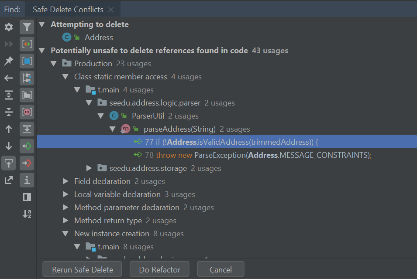Open the usage view settings gear
417x279 pixels.
[x=9, y=27]
